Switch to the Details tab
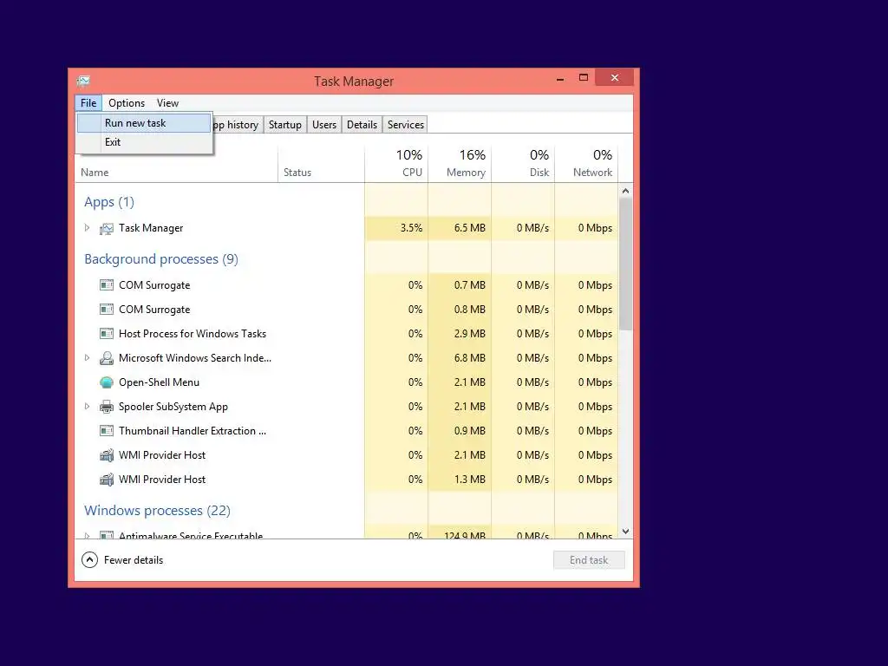 [x=362, y=125]
